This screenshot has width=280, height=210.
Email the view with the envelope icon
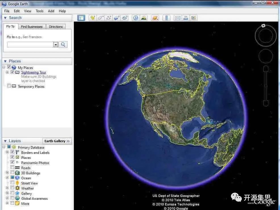tap(178, 18)
